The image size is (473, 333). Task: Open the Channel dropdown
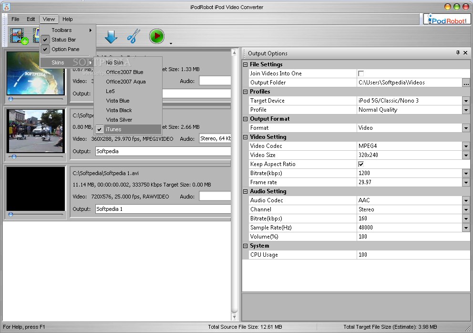click(x=466, y=209)
